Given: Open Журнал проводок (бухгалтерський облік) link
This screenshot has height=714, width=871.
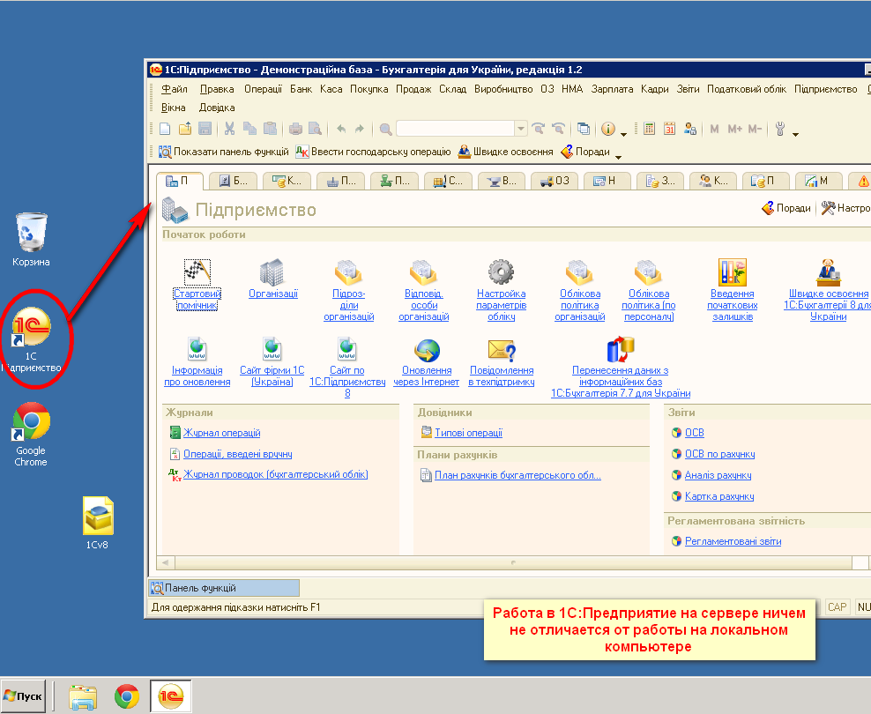Looking at the screenshot, I should (x=276, y=474).
